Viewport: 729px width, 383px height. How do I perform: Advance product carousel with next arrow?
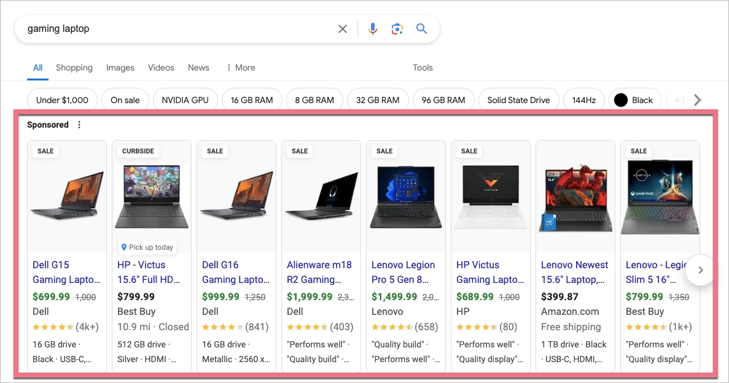point(700,270)
